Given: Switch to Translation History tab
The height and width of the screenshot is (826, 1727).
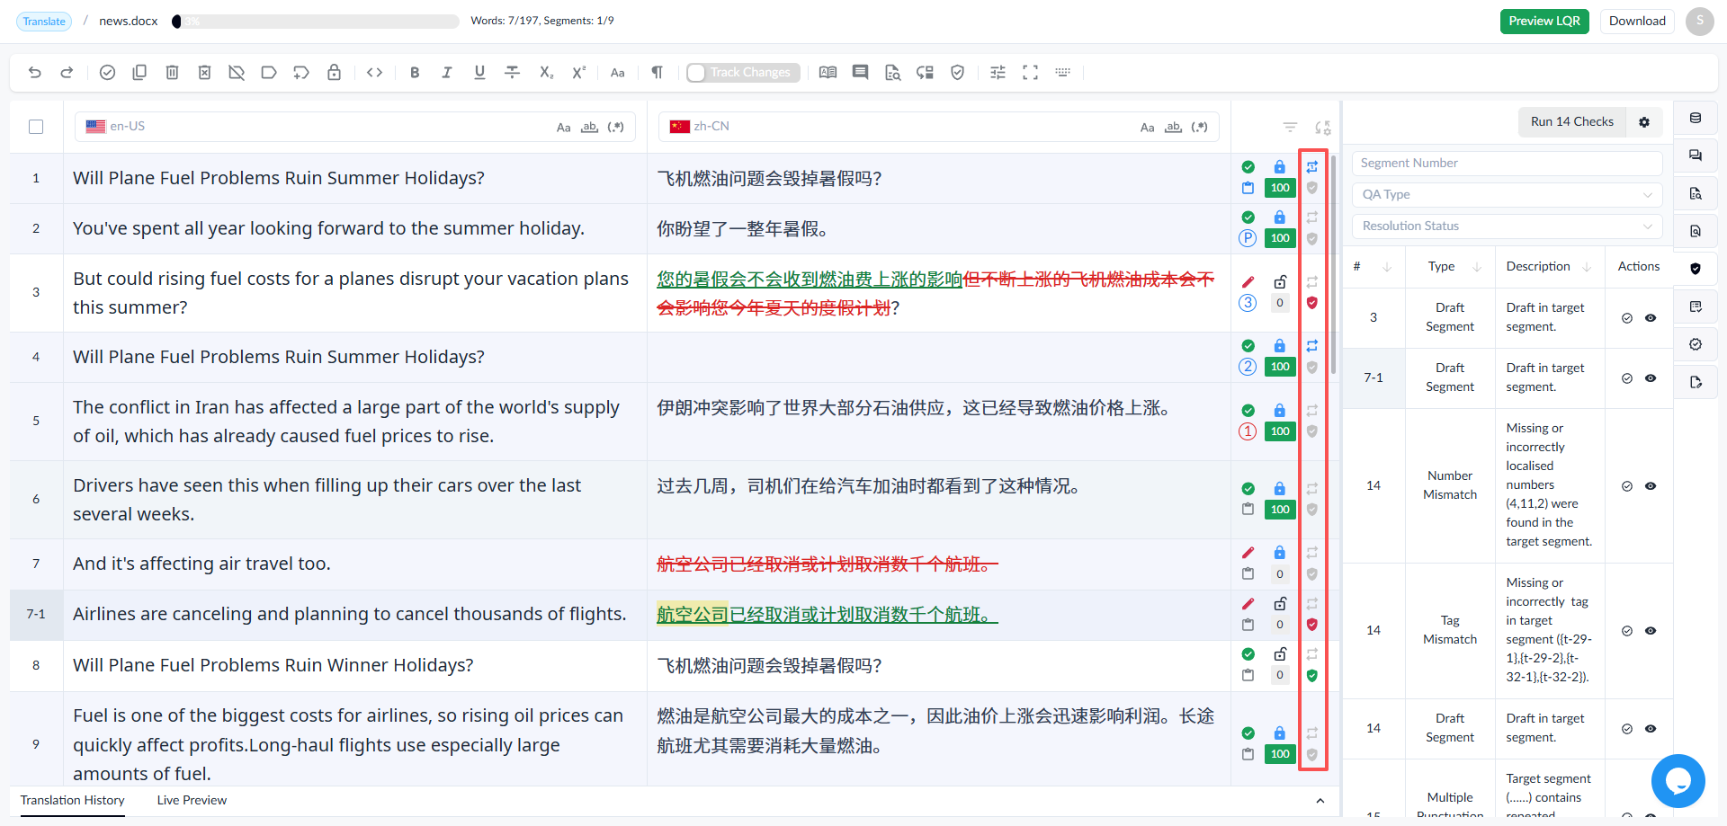Looking at the screenshot, I should tap(73, 801).
